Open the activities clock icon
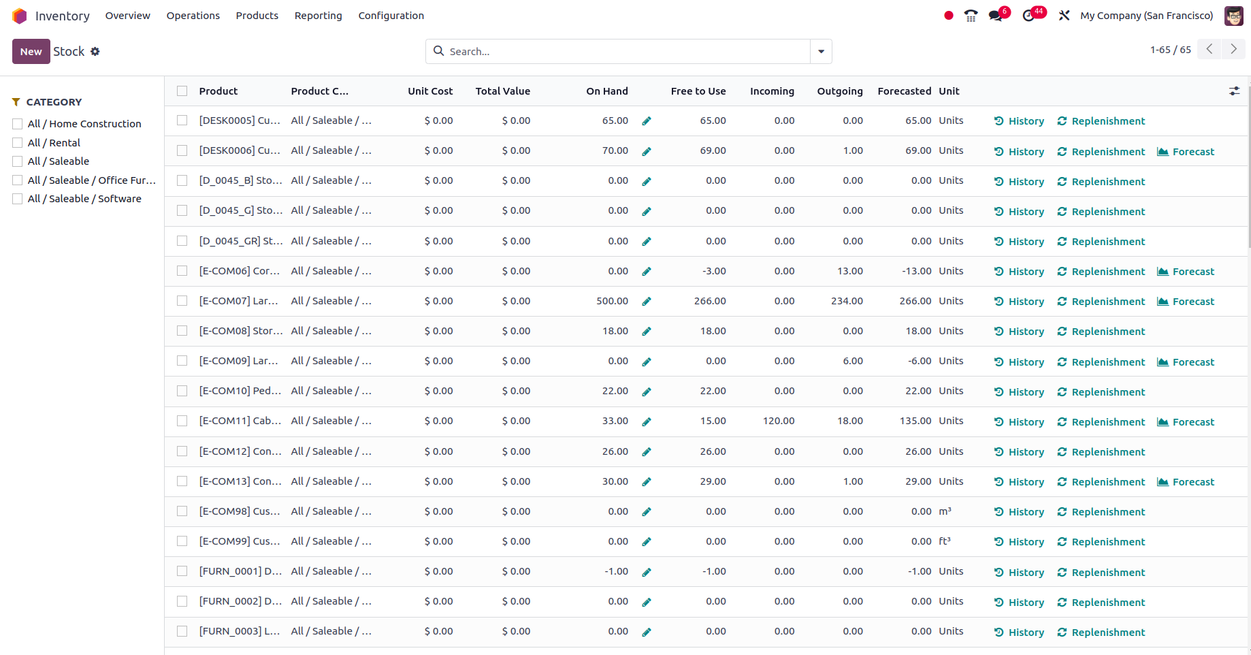 tap(1028, 16)
